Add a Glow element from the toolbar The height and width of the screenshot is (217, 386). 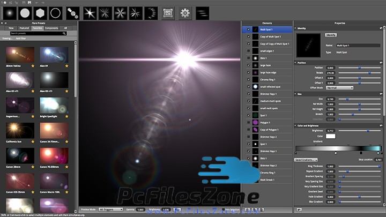point(9,12)
